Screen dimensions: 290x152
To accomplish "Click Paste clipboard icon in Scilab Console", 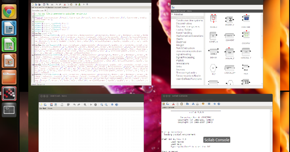I will coord(182,104).
